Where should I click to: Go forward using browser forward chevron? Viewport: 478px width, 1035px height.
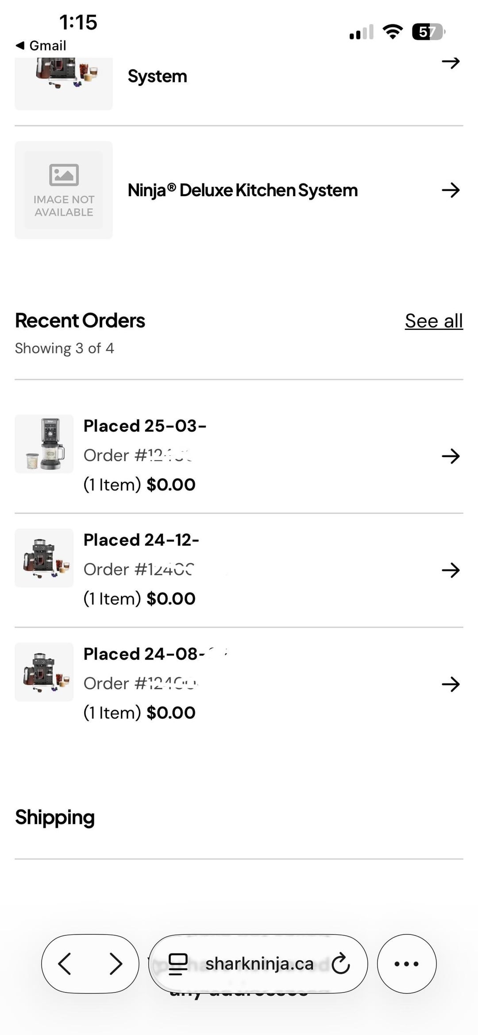pyautogui.click(x=116, y=964)
